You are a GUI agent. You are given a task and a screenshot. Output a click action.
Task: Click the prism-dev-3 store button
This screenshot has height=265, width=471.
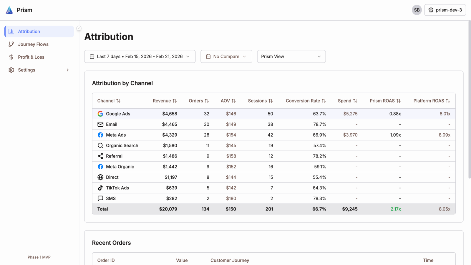pos(445,10)
